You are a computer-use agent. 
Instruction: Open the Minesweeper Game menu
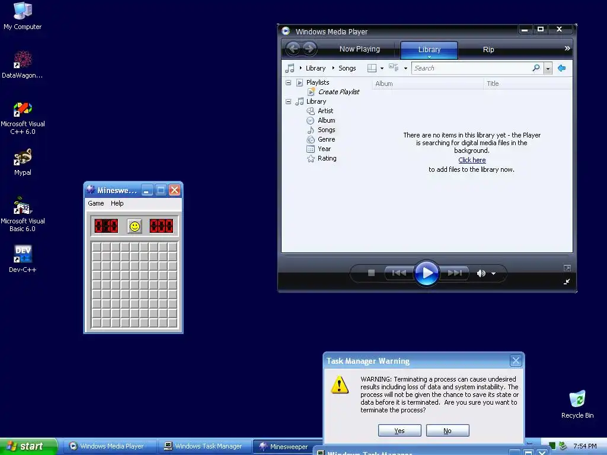pos(95,204)
